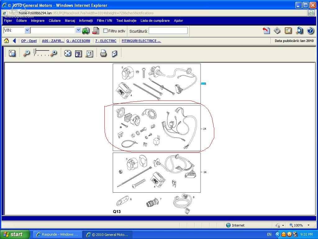Click the EN language indicator
The height and width of the screenshot is (239, 318).
click(x=269, y=234)
